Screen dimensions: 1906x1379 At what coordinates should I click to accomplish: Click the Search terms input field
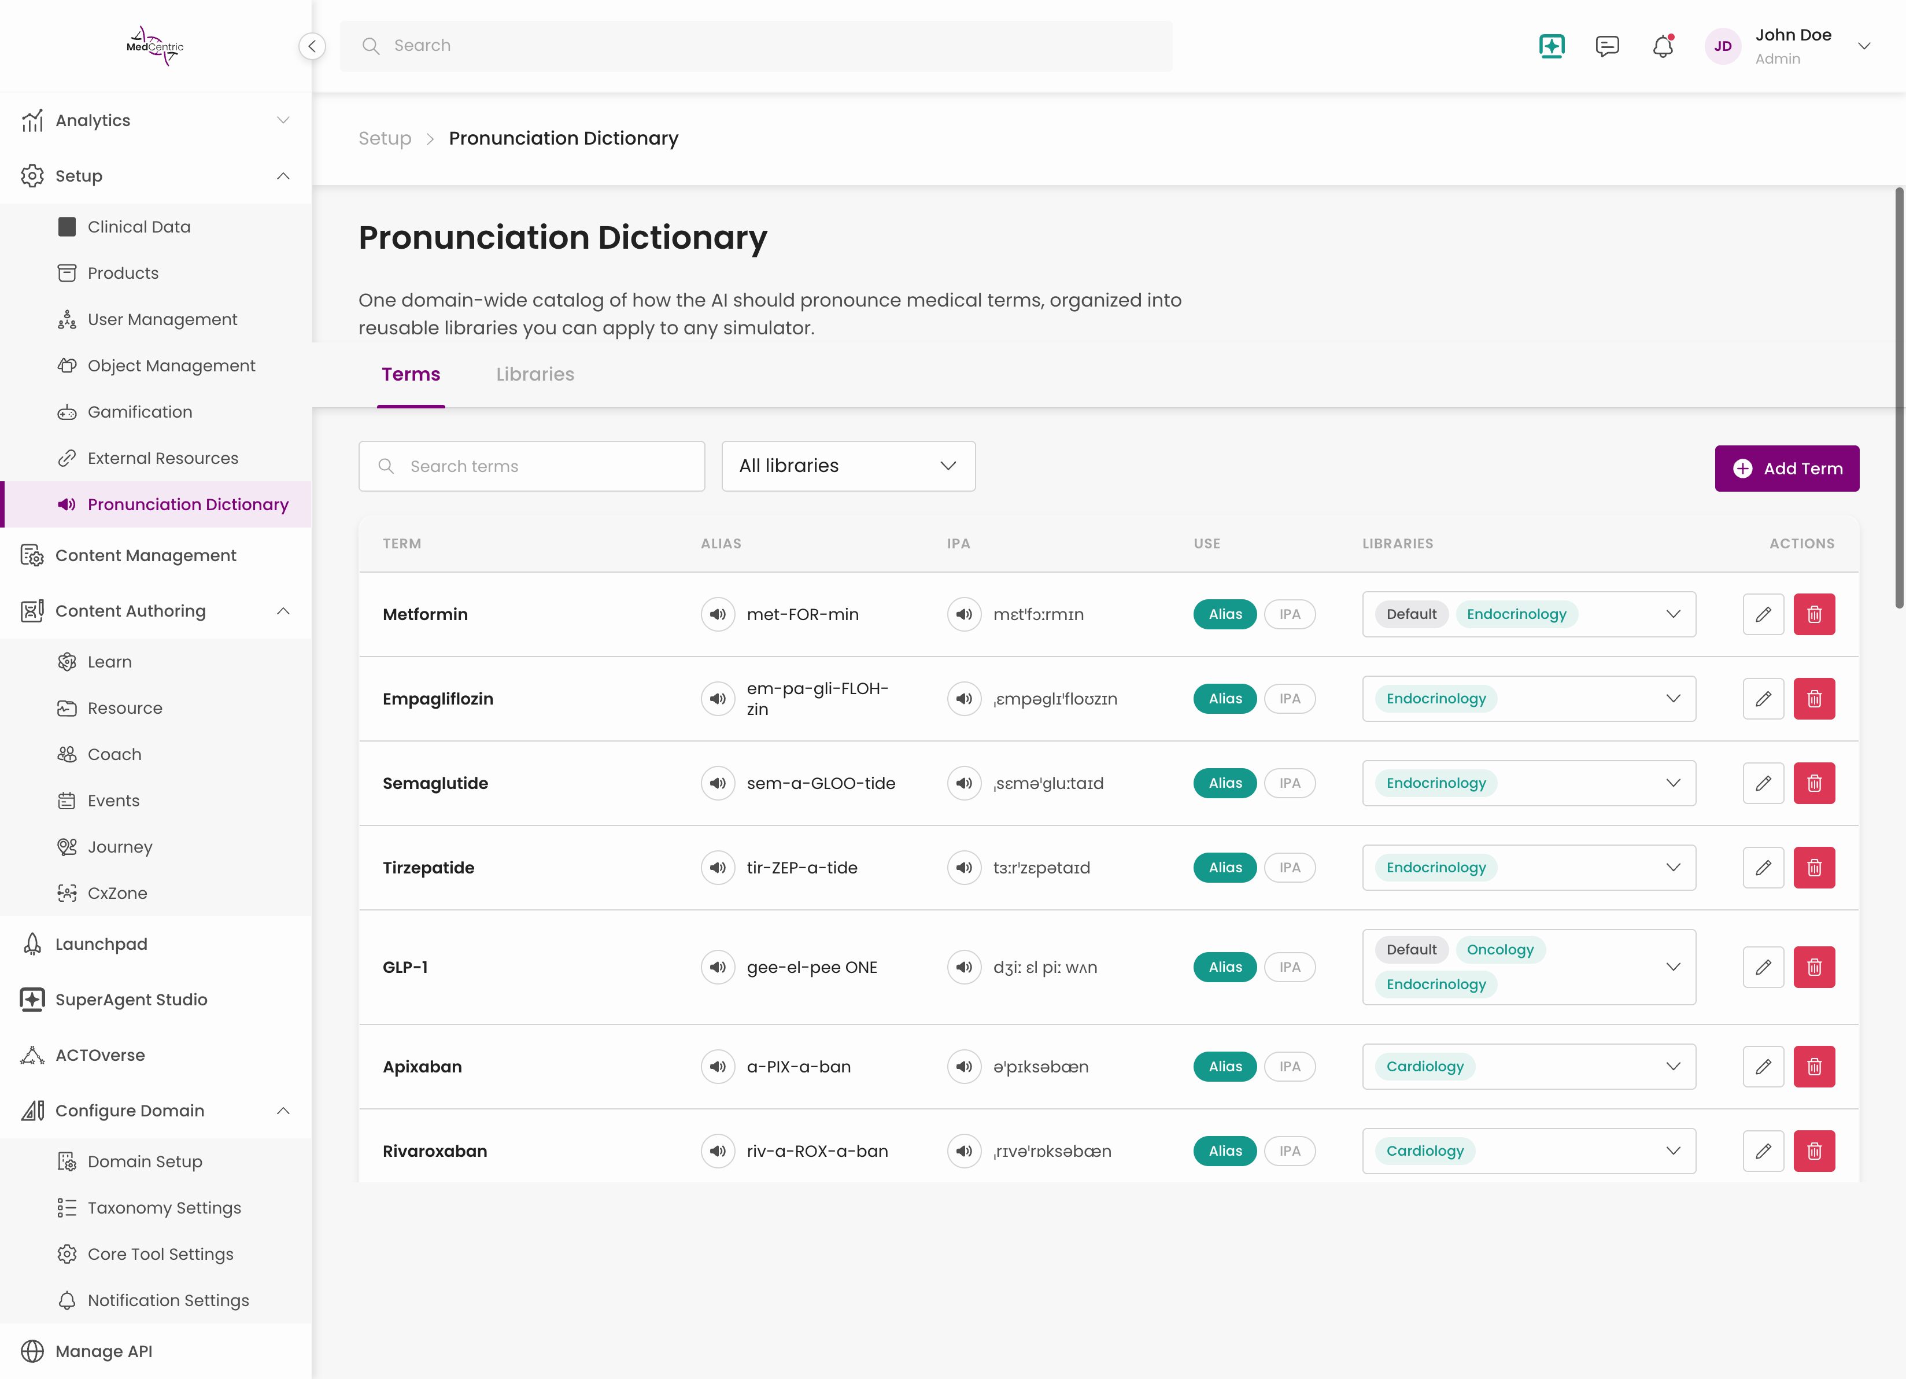pyautogui.click(x=531, y=467)
